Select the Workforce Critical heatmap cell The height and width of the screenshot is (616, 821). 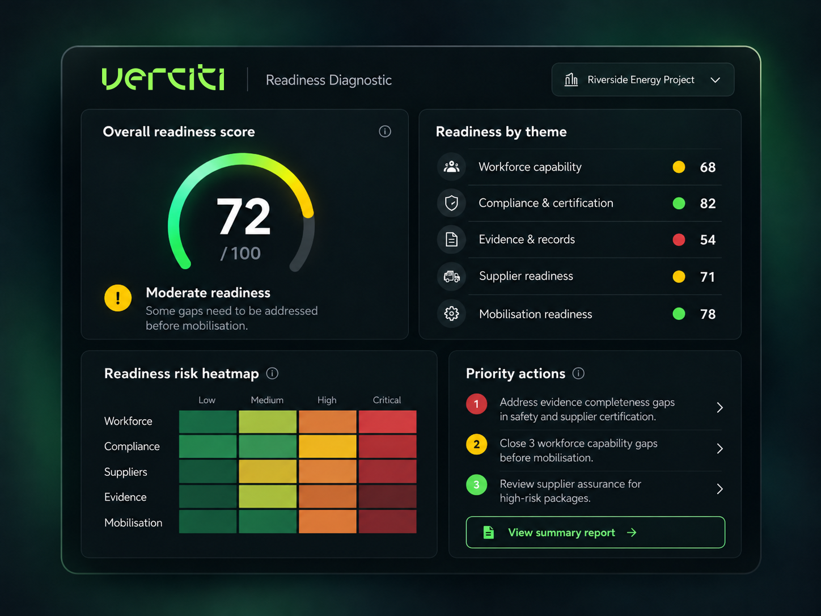tap(387, 421)
